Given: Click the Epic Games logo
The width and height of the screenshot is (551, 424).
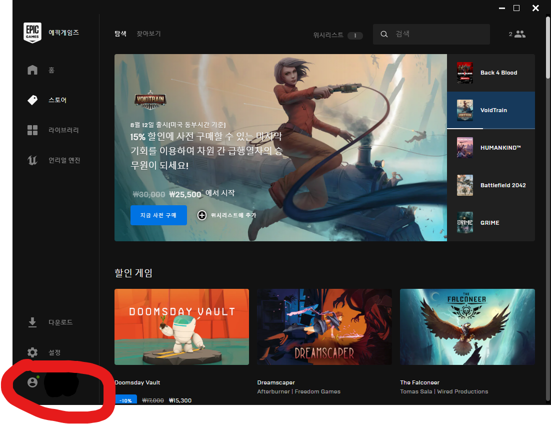Looking at the screenshot, I should [32, 33].
